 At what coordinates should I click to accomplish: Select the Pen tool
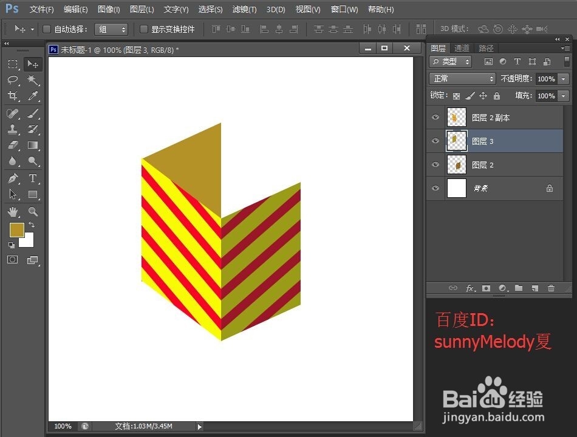(13, 178)
